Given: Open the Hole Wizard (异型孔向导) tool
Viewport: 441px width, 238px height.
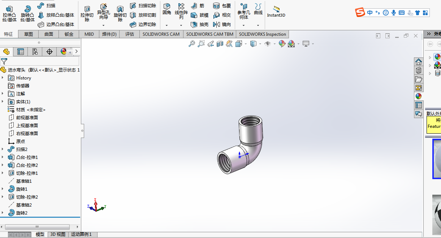Looking at the screenshot, I should click(104, 12).
